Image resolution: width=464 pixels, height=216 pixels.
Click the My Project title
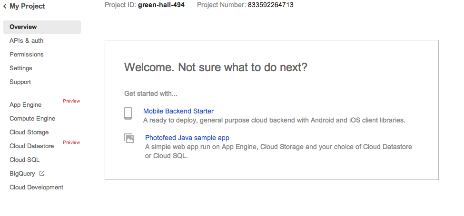27,6
